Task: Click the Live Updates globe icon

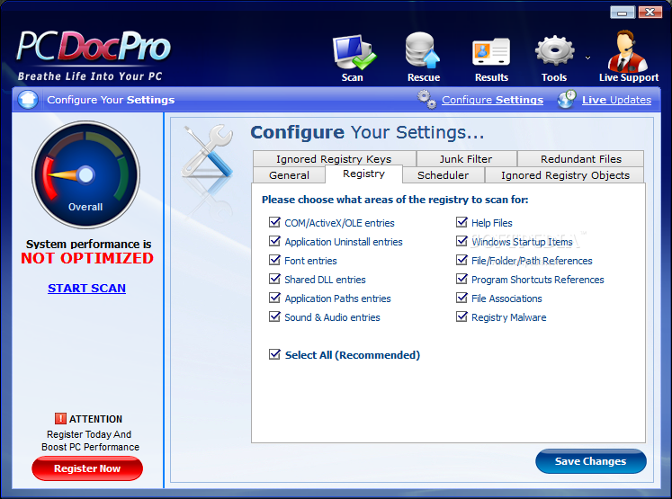Action: 567,100
